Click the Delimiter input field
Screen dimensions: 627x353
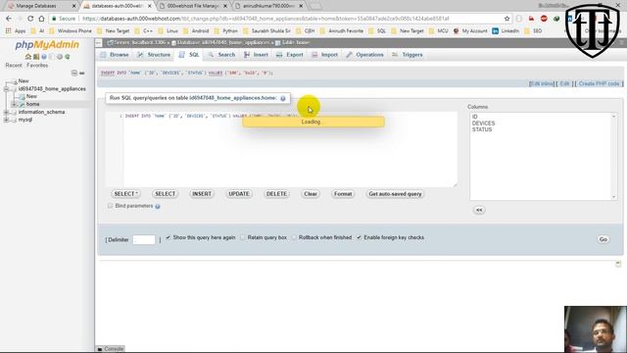click(144, 239)
